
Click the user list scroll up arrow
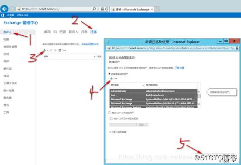point(199,92)
